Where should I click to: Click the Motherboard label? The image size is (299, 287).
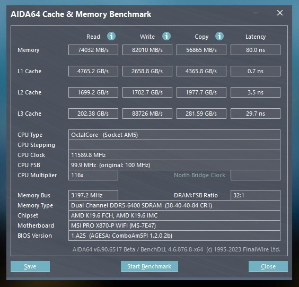click(36, 225)
